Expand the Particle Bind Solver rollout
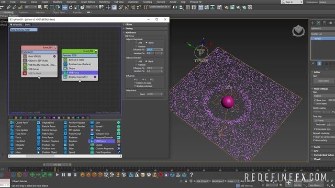Image resolution: width=335 pixels, height=188 pixels. pyautogui.click(x=323, y=155)
